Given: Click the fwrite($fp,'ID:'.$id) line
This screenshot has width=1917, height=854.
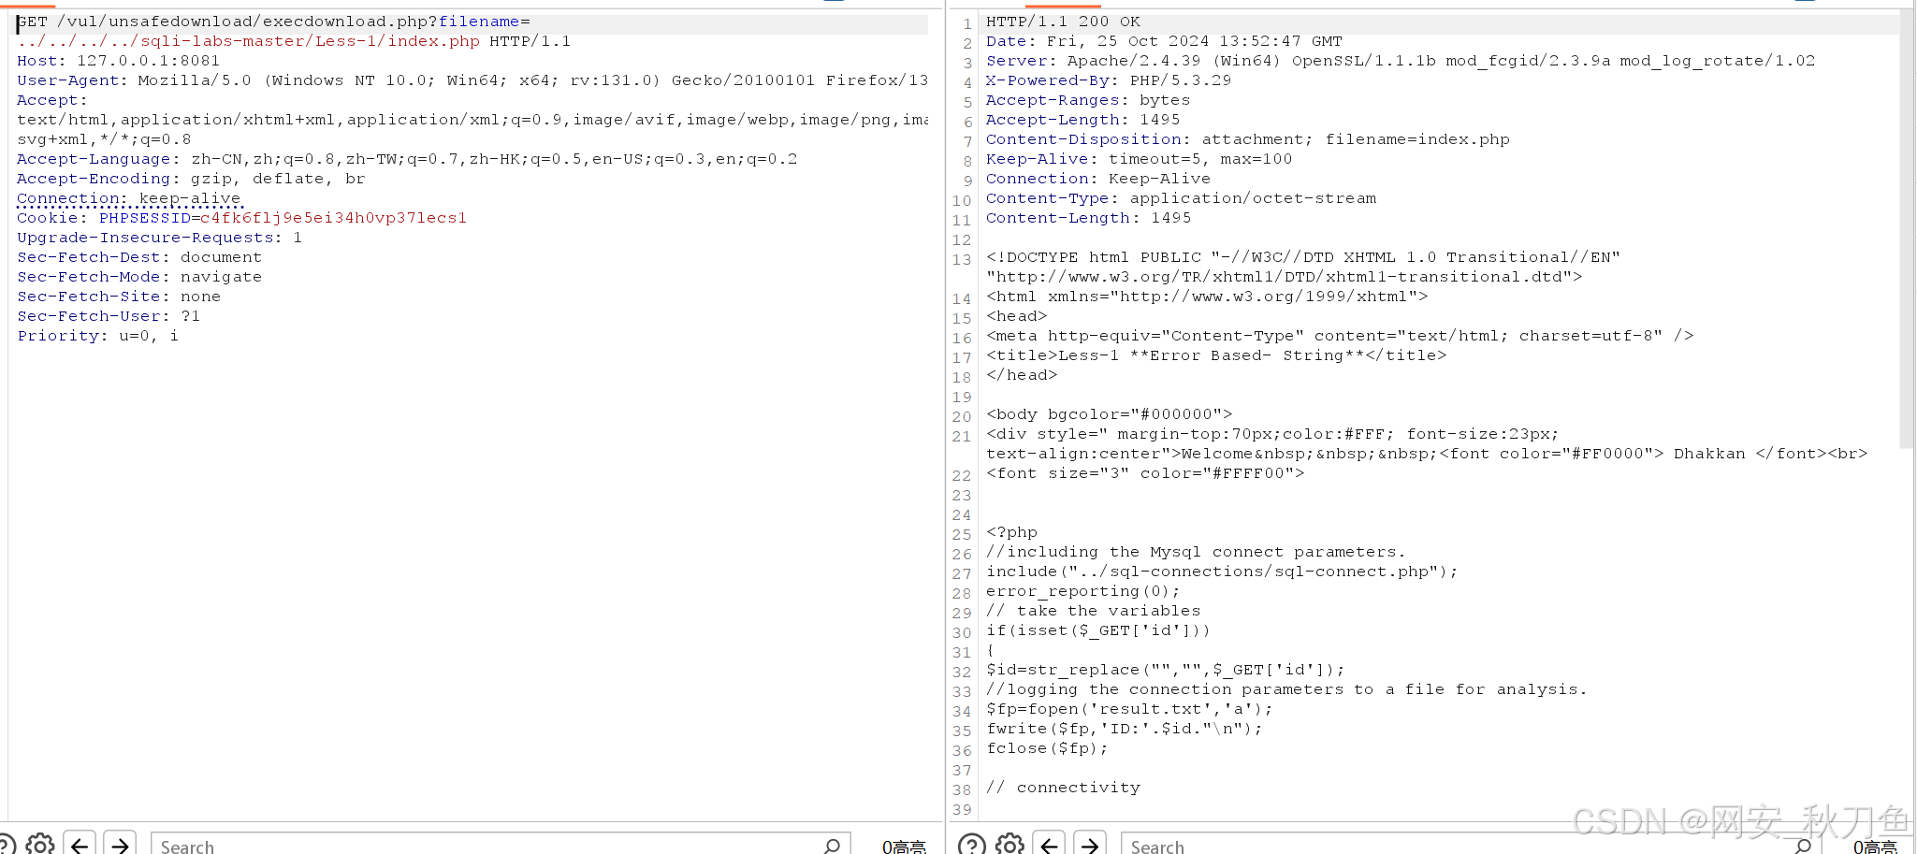Looking at the screenshot, I should 1125,729.
